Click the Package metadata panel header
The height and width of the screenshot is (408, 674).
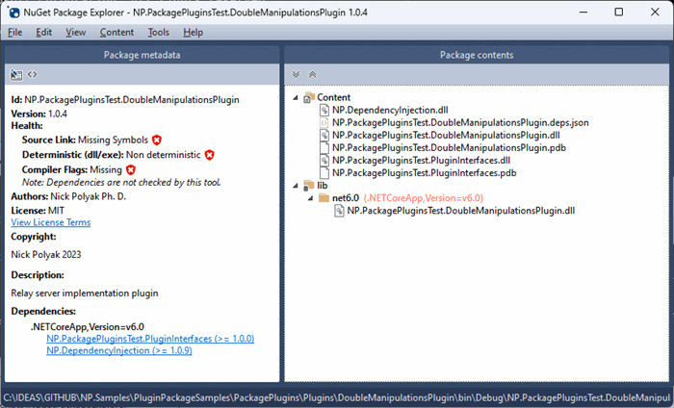point(142,55)
